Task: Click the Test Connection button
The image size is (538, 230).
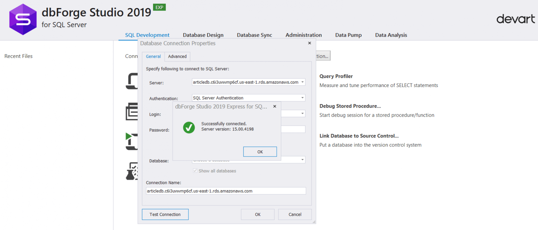Action: tap(165, 214)
